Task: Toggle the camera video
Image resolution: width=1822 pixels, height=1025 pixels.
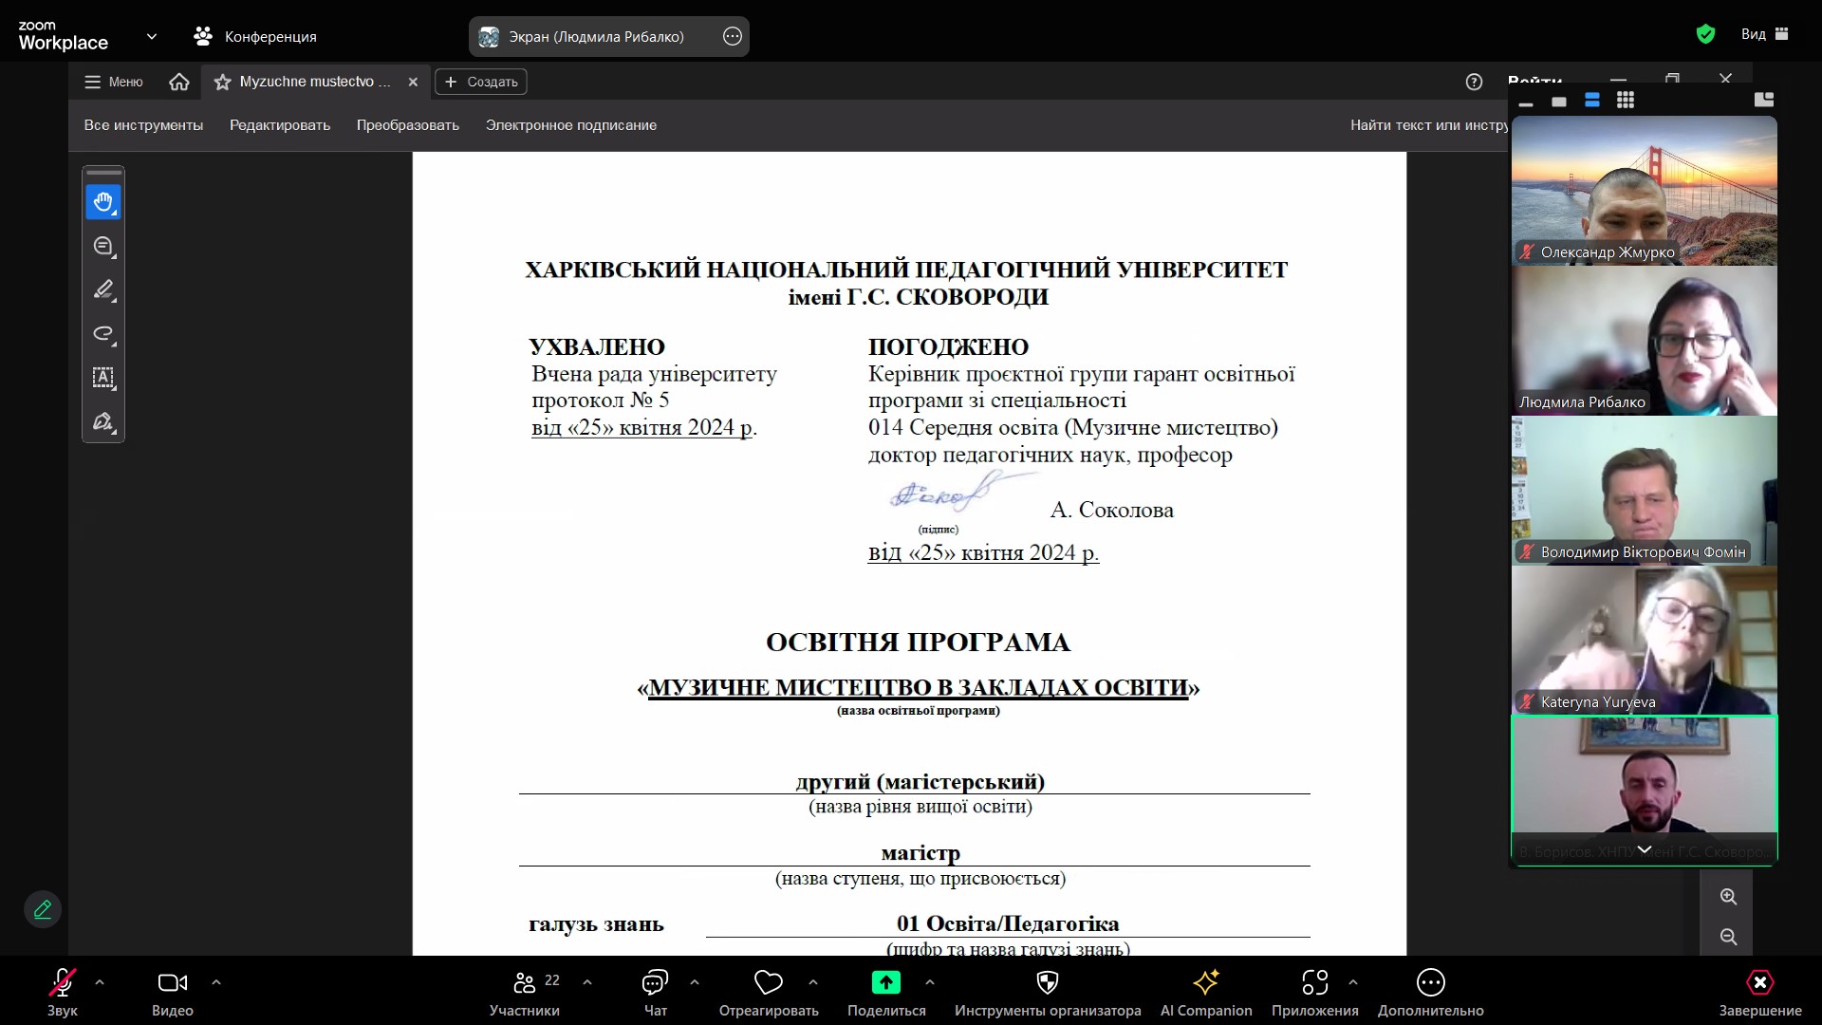Action: [173, 992]
